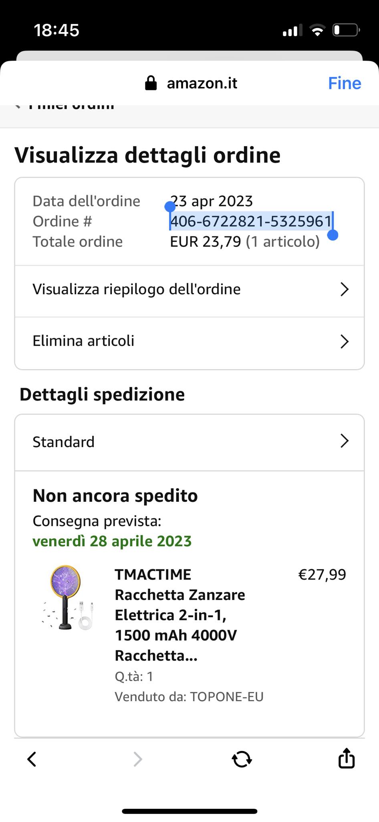Open the share sheet icon

point(346,758)
